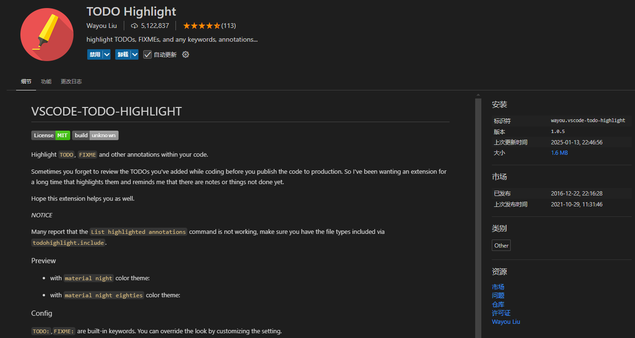
Task: Click the download cloud install count icon
Action: pyautogui.click(x=134, y=26)
